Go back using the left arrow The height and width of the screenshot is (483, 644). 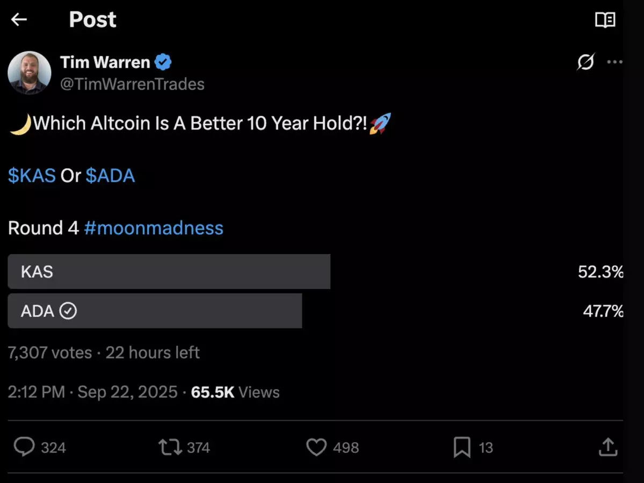[x=19, y=20]
